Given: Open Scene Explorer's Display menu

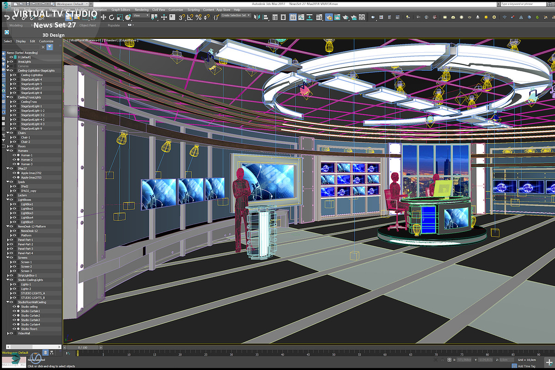Looking at the screenshot, I should point(21,41).
